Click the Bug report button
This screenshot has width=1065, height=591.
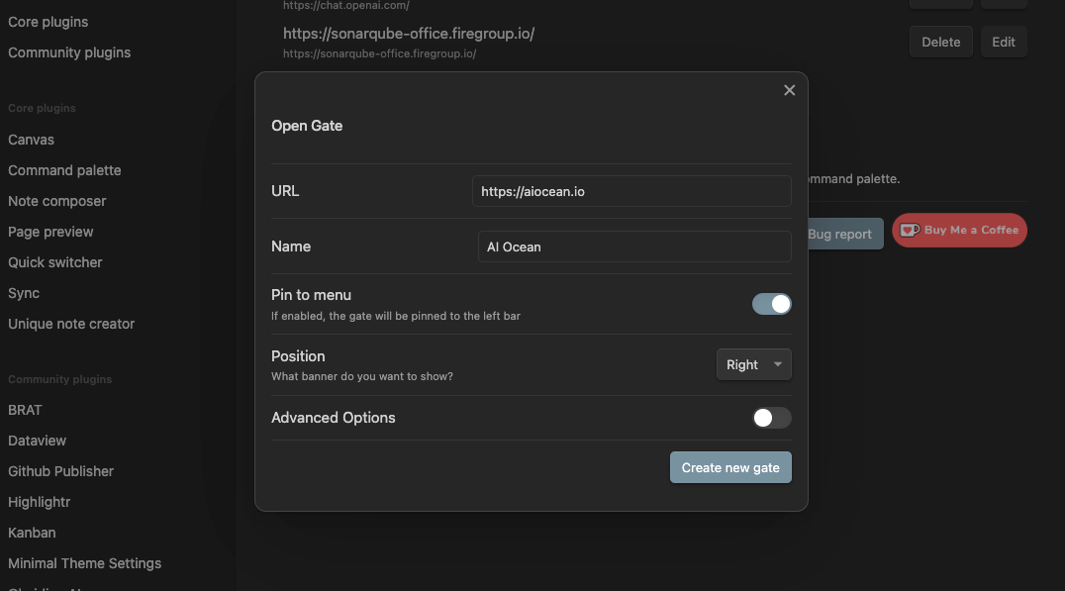[841, 235]
